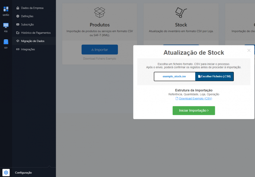Open the GO! sidebar icon
Screen dimensions: 255x177
coord(6,42)
